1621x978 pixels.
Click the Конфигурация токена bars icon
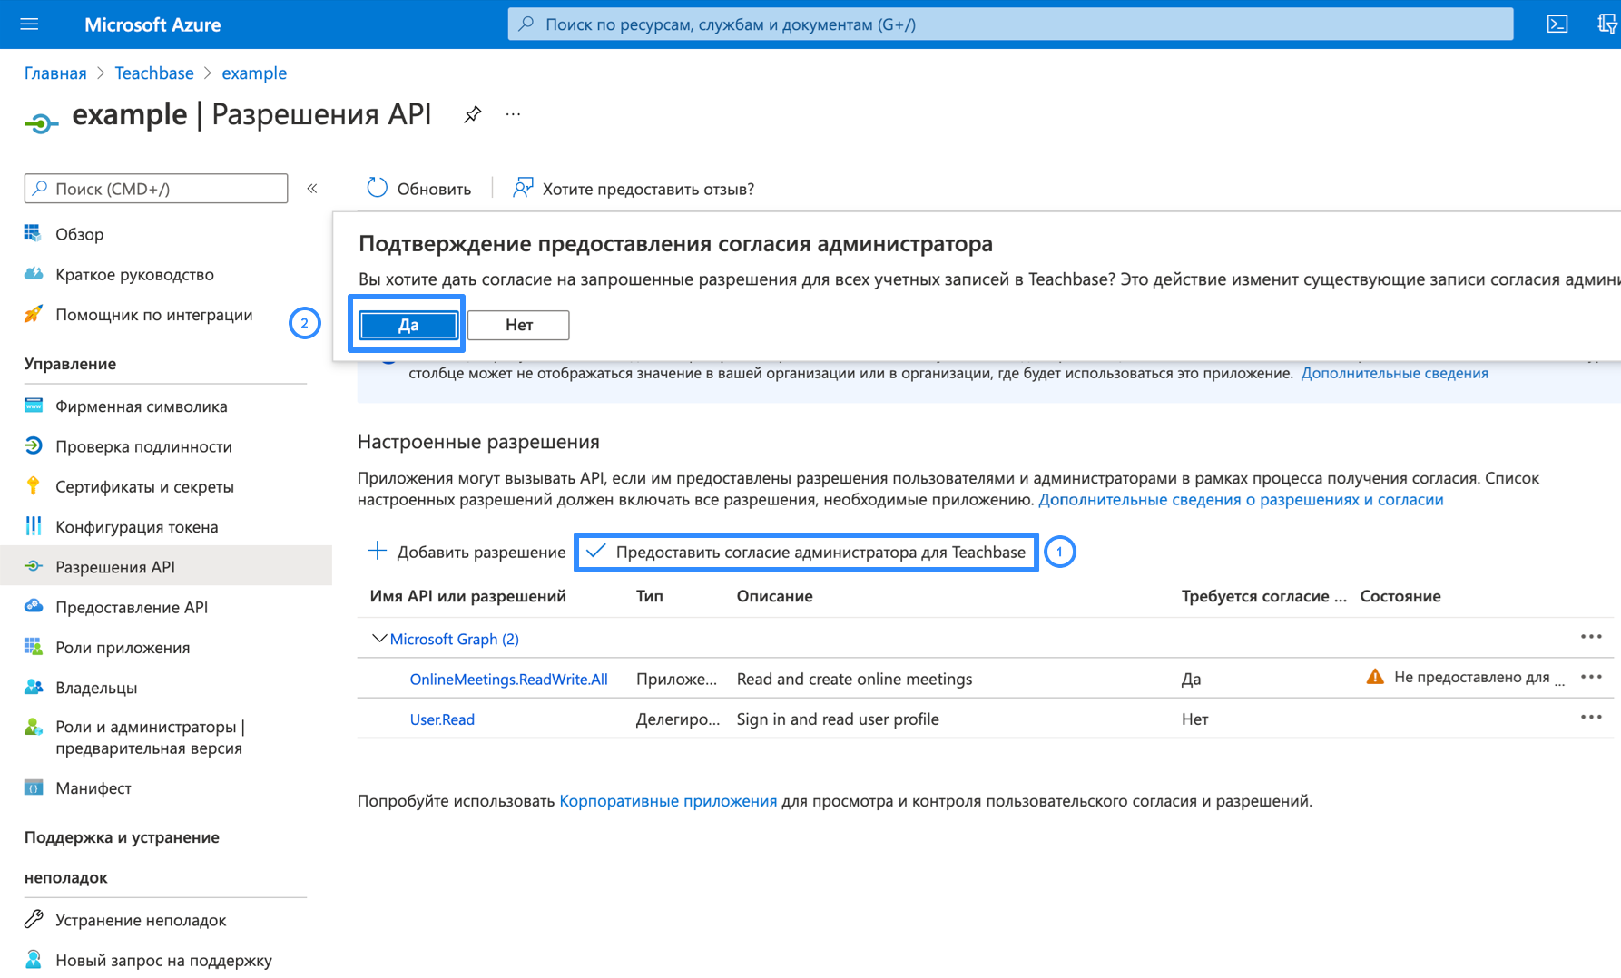tap(33, 526)
